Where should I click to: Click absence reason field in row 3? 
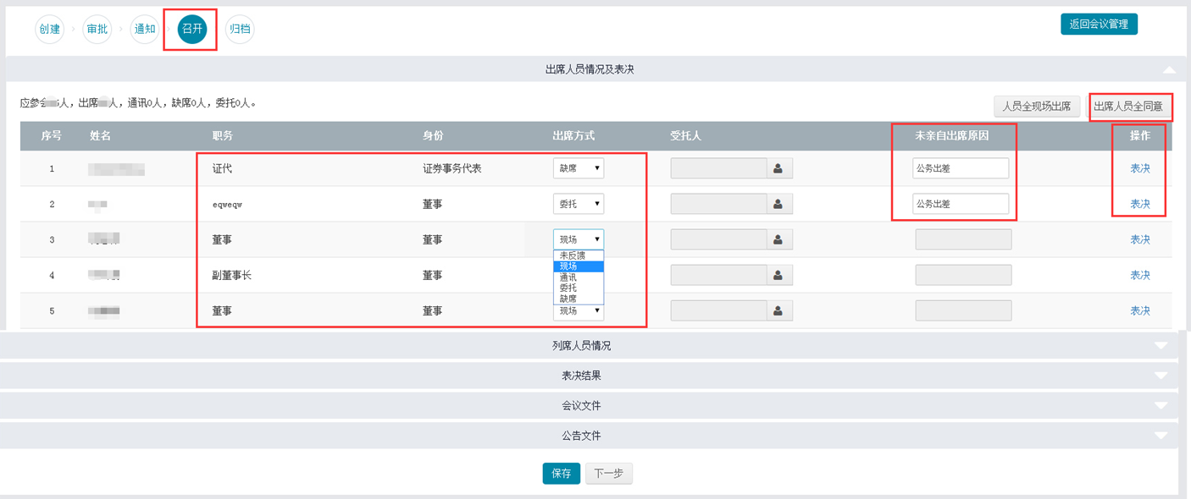coord(963,239)
